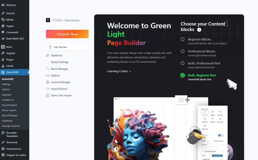Select Both, Professional first radio option
258x160 pixels.
pos(182,63)
